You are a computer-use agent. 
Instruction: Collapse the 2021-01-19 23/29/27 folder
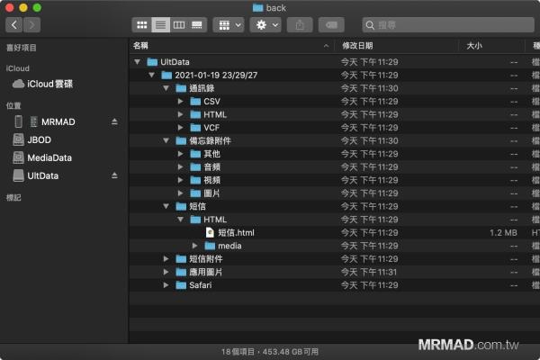[151, 75]
